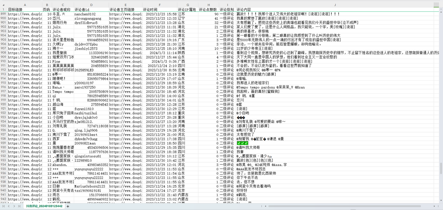The width and height of the screenshot is (443, 210).
Task: Click the cell containing jieshiyi2573
Action: pos(91,48)
